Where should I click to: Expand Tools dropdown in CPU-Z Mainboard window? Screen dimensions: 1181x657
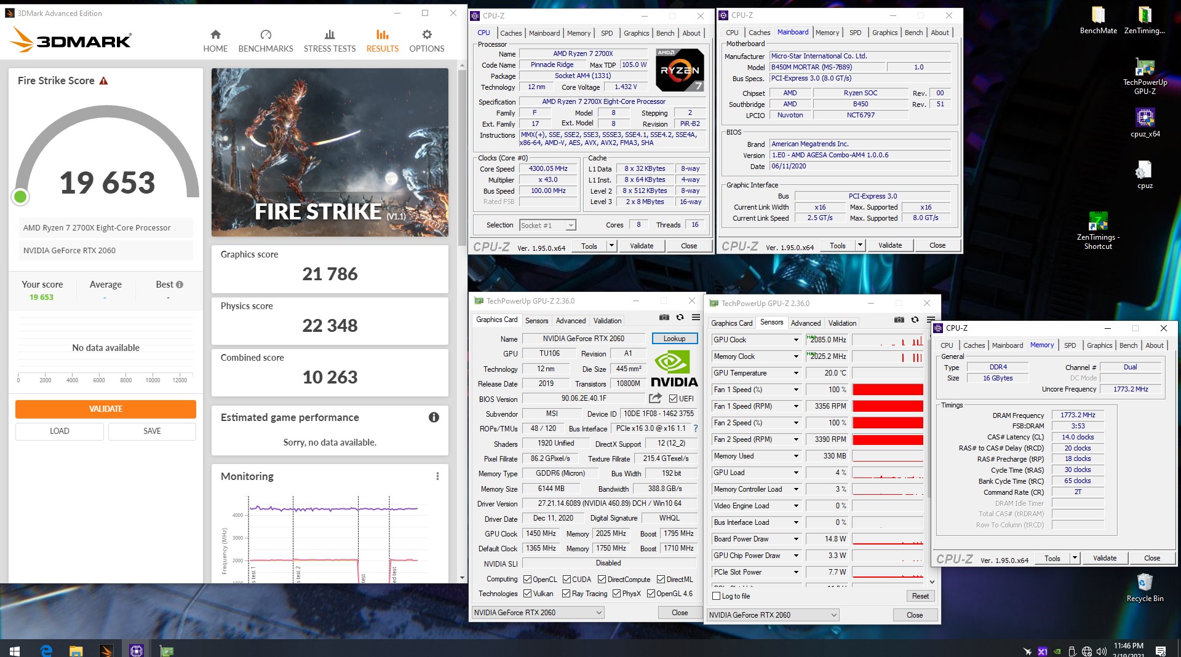point(860,246)
